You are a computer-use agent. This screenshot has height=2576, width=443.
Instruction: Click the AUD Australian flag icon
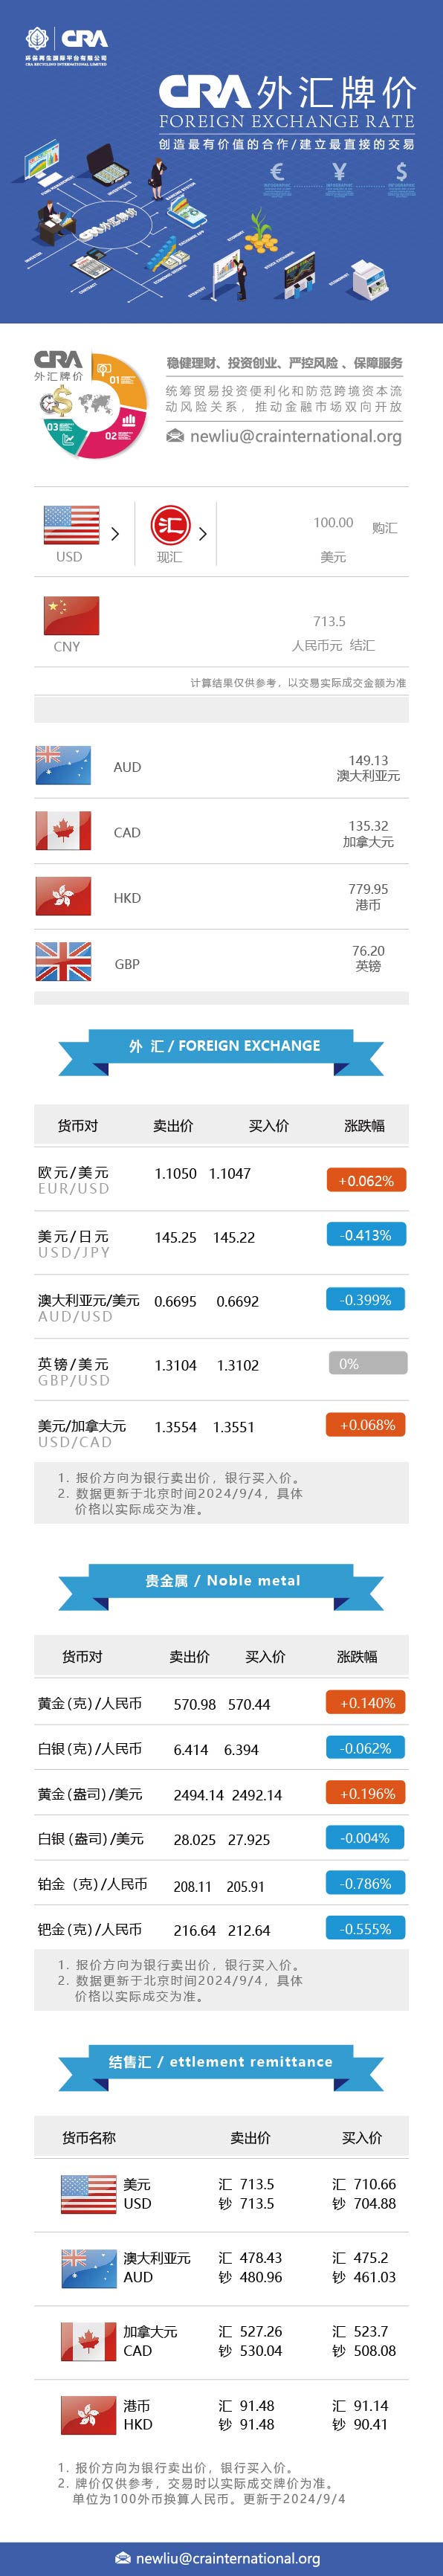[x=63, y=766]
